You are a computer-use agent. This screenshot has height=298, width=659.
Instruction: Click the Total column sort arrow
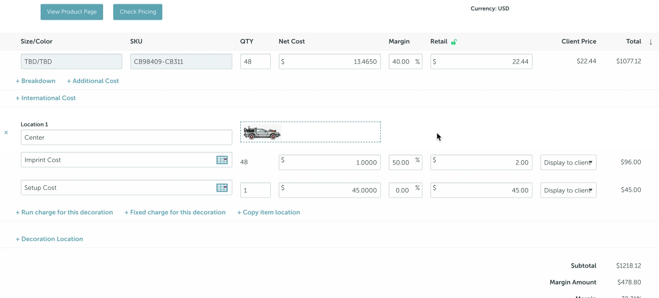[x=650, y=42]
